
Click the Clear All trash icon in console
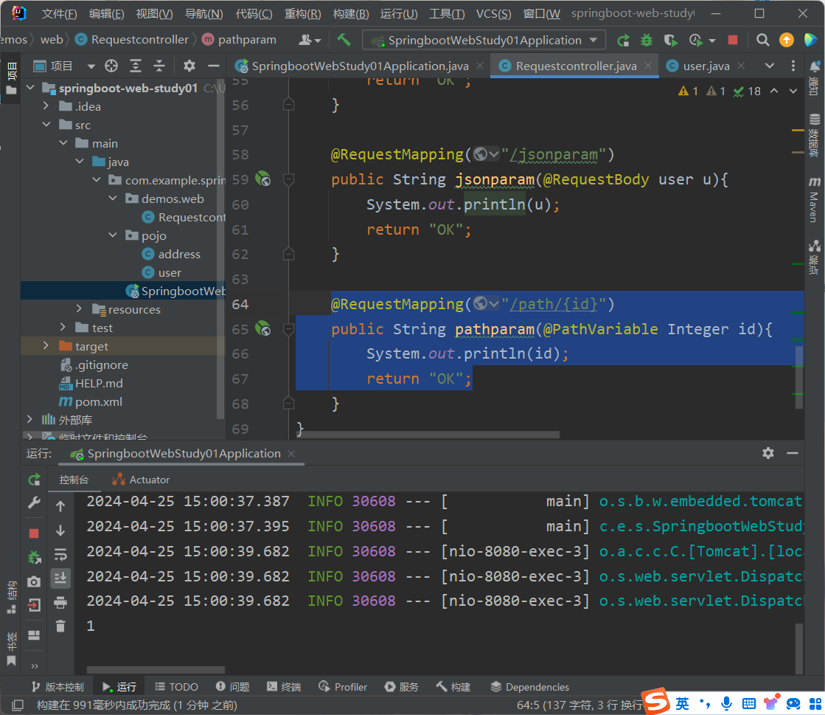point(60,626)
